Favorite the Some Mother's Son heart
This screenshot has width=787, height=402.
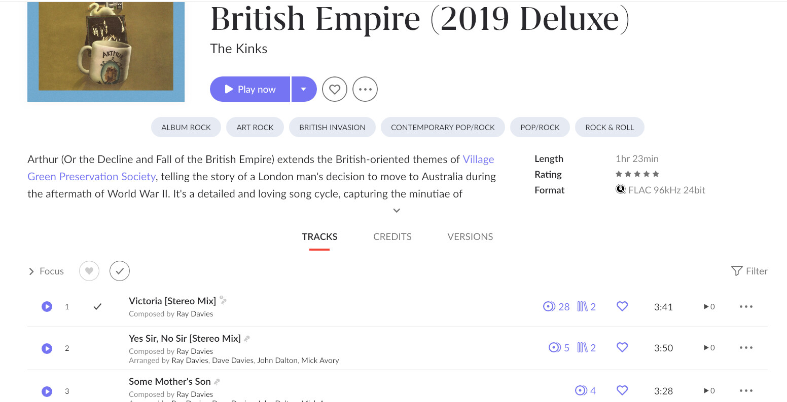pos(622,390)
